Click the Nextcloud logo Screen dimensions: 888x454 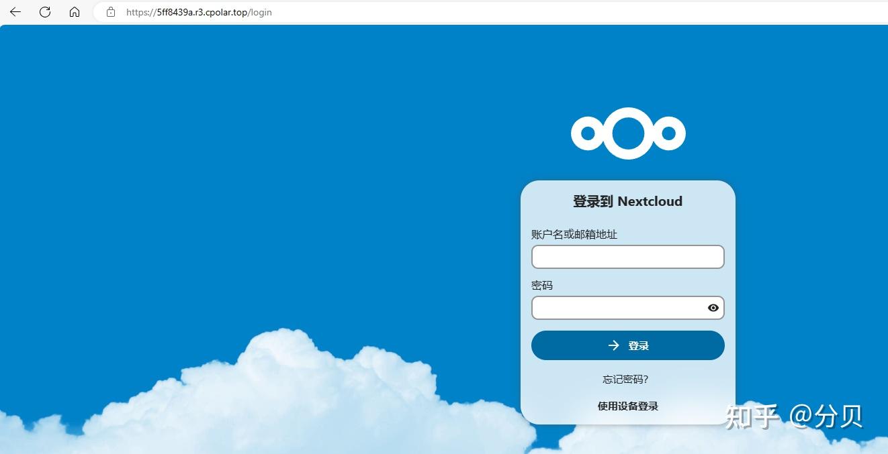click(x=628, y=132)
